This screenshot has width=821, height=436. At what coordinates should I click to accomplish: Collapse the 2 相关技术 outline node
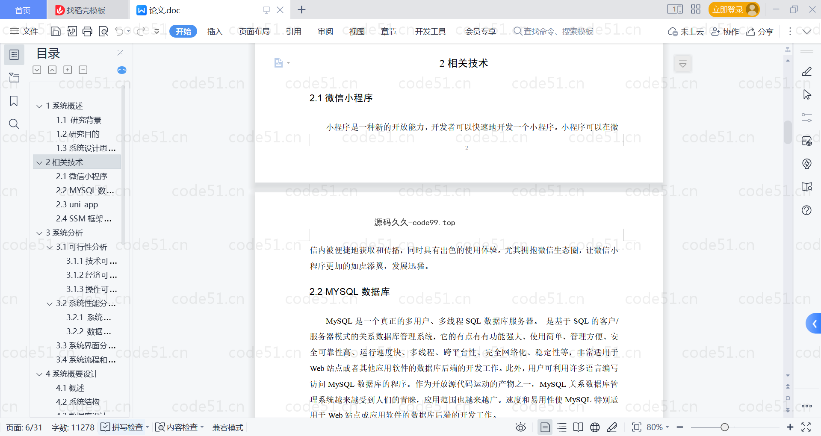(x=39, y=162)
